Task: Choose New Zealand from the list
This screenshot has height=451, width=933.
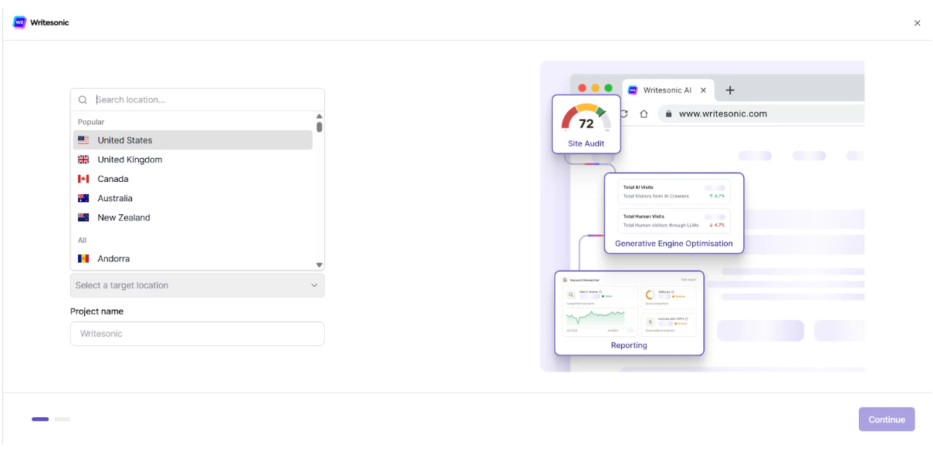Action: (193, 217)
